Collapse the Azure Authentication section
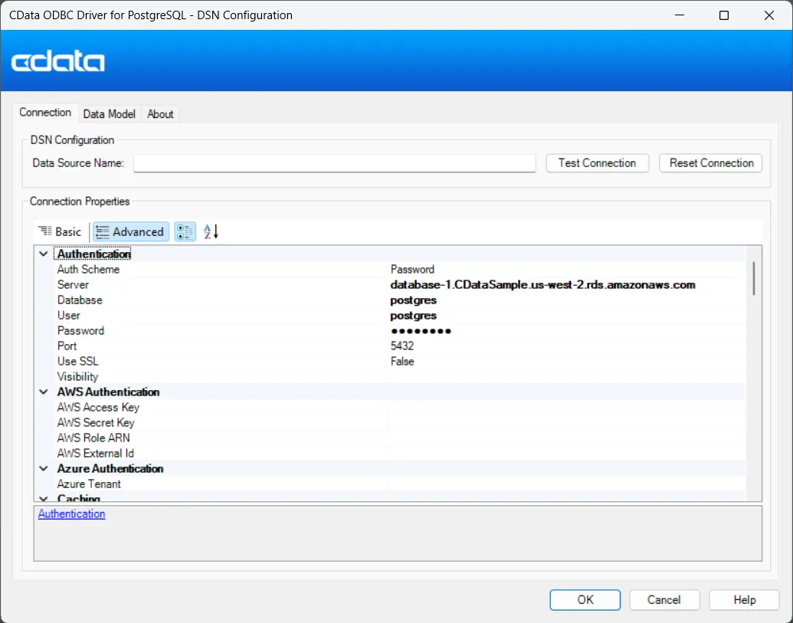This screenshot has width=793, height=623. (43, 468)
